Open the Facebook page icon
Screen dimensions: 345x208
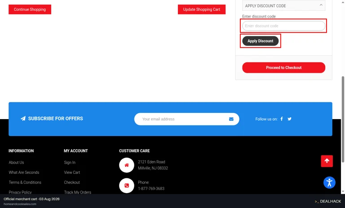282,119
